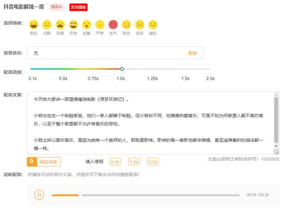
Task: Click the text area scroll-up arrow
Action: (x=276, y=94)
